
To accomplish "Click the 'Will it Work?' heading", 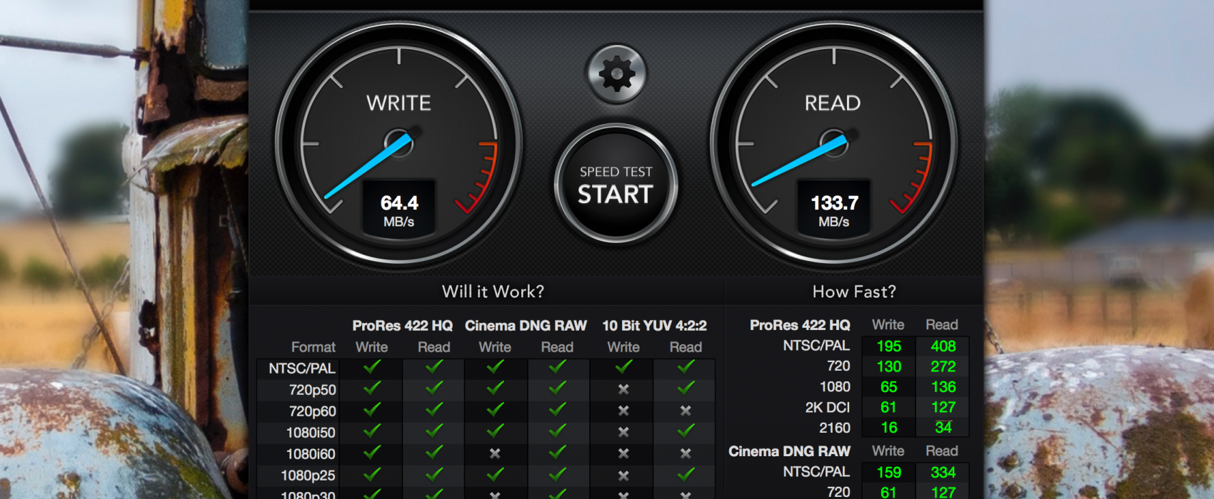I will click(493, 292).
